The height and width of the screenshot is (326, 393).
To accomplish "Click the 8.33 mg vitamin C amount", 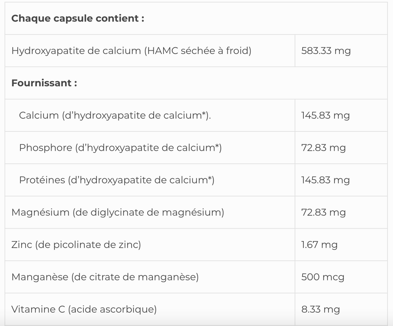I will point(320,309).
